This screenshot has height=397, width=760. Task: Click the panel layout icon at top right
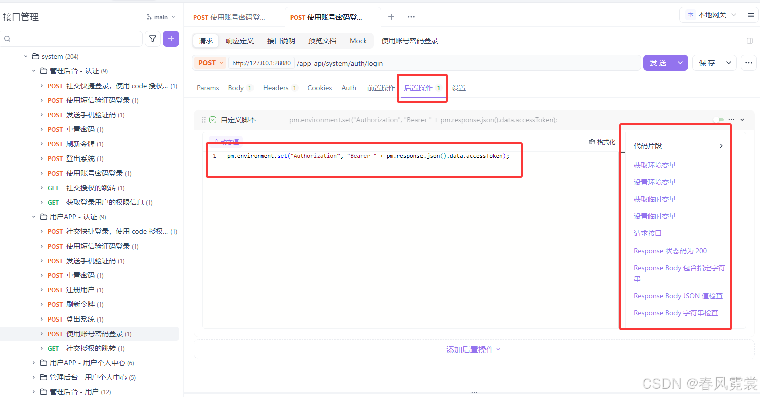(x=749, y=41)
